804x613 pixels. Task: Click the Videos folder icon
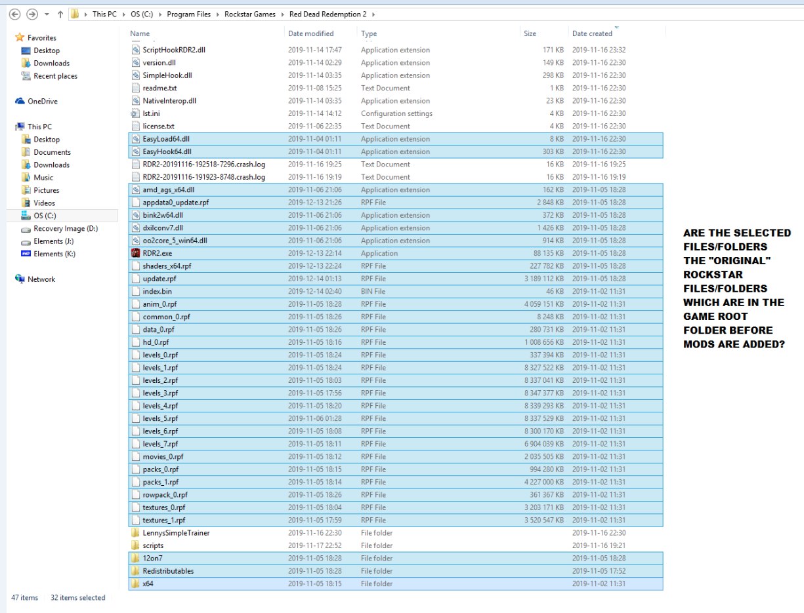tap(26, 203)
